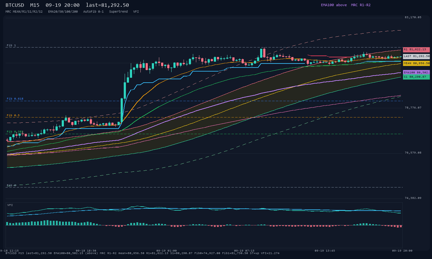Click the footer summary status line
Viewport: 432px width, 259px height.
(143, 253)
